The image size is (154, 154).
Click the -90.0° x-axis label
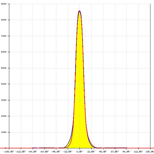[33, 152]
